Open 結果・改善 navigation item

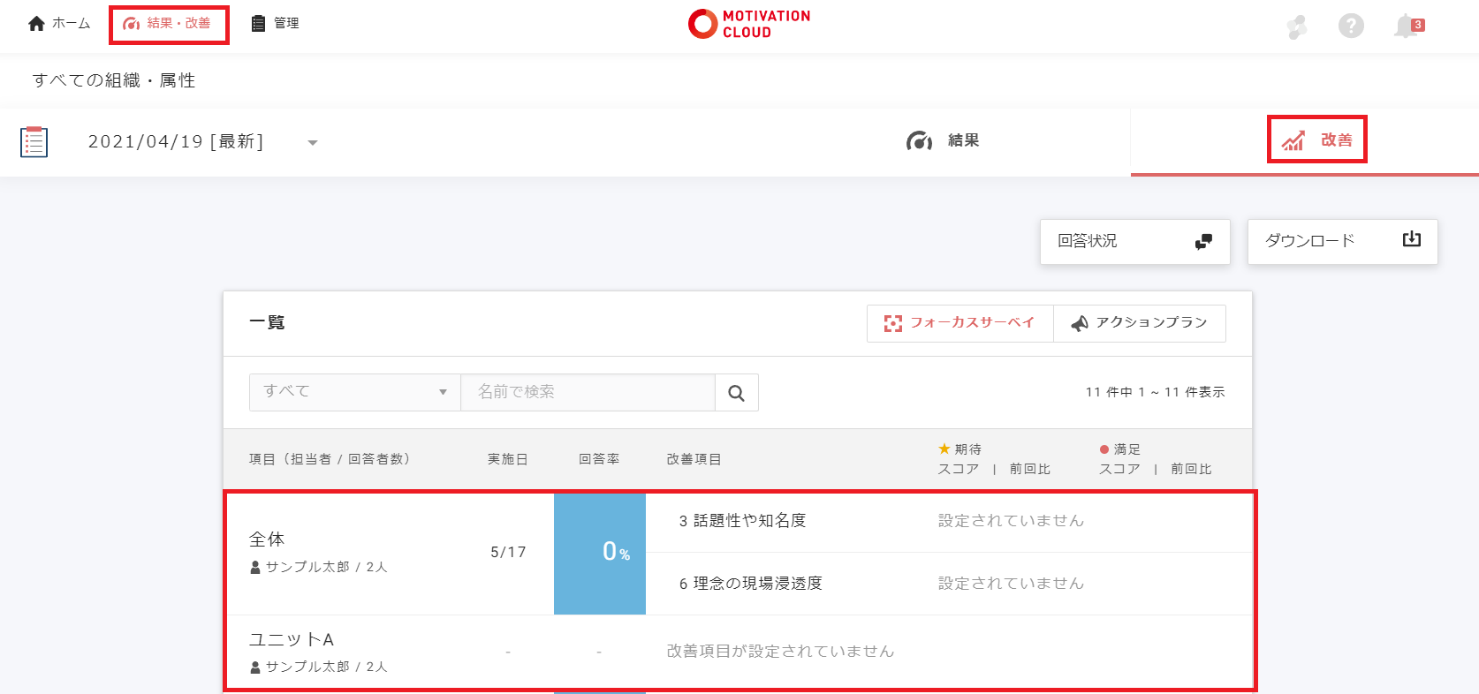(167, 24)
